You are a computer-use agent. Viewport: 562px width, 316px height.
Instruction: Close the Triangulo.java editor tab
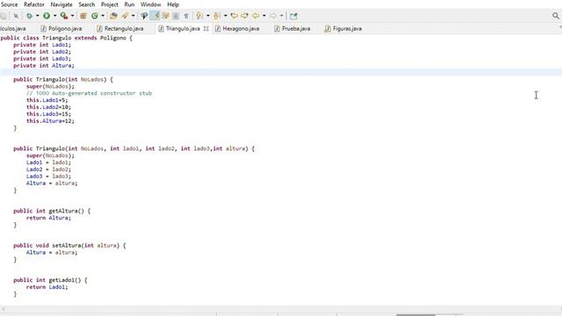pyautogui.click(x=206, y=28)
